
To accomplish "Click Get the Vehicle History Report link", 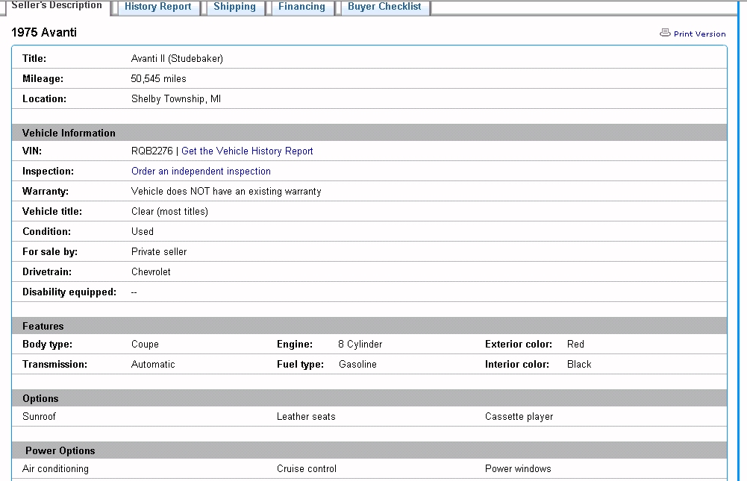I will click(x=247, y=151).
